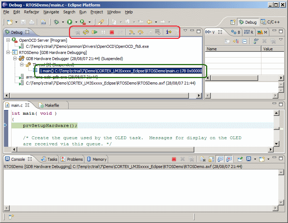This screenshot has width=288, height=223.
Task: Click the Step Return icon
Action: 149,32
